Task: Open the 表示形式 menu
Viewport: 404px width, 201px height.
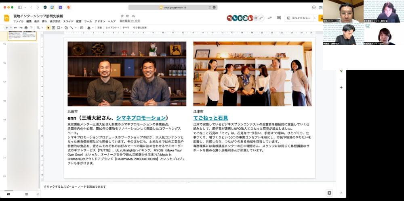Action: tap(55, 21)
